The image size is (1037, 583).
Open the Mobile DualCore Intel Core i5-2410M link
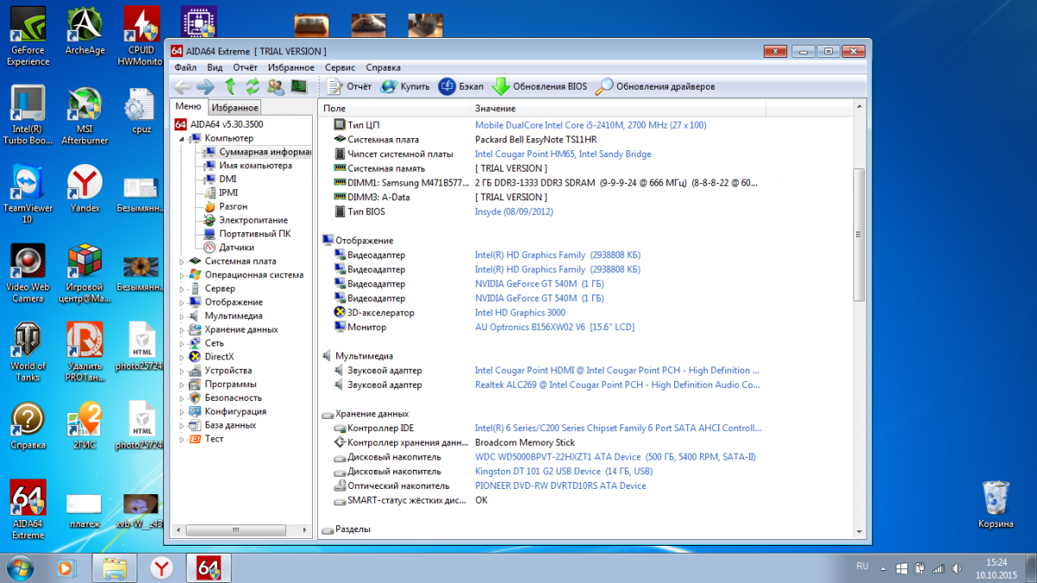click(590, 125)
